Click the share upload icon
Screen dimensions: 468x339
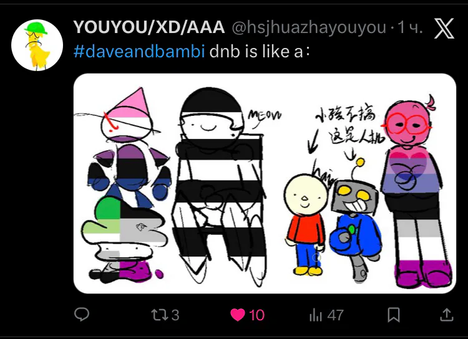click(447, 315)
